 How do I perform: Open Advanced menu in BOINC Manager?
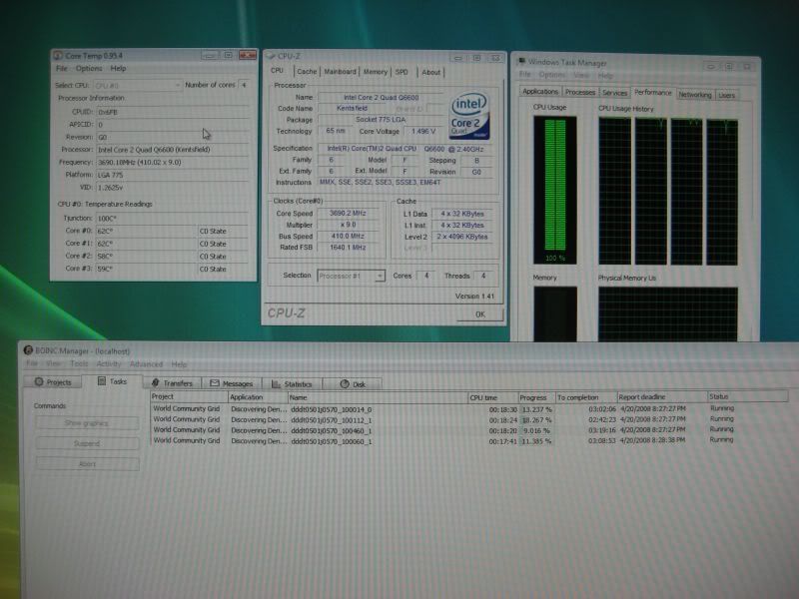coord(146,364)
